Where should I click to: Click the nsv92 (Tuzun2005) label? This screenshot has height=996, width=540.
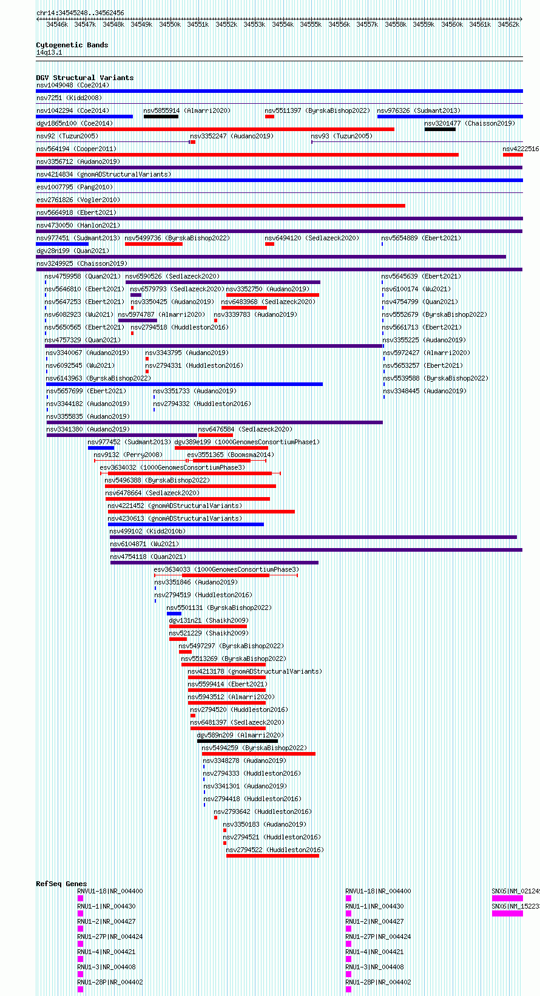point(67,136)
